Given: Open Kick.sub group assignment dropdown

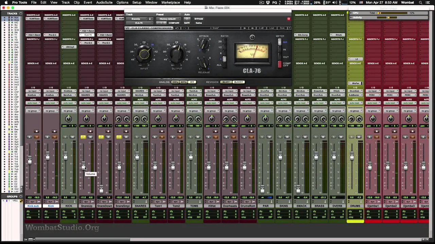Looking at the screenshot, I should [33, 111].
